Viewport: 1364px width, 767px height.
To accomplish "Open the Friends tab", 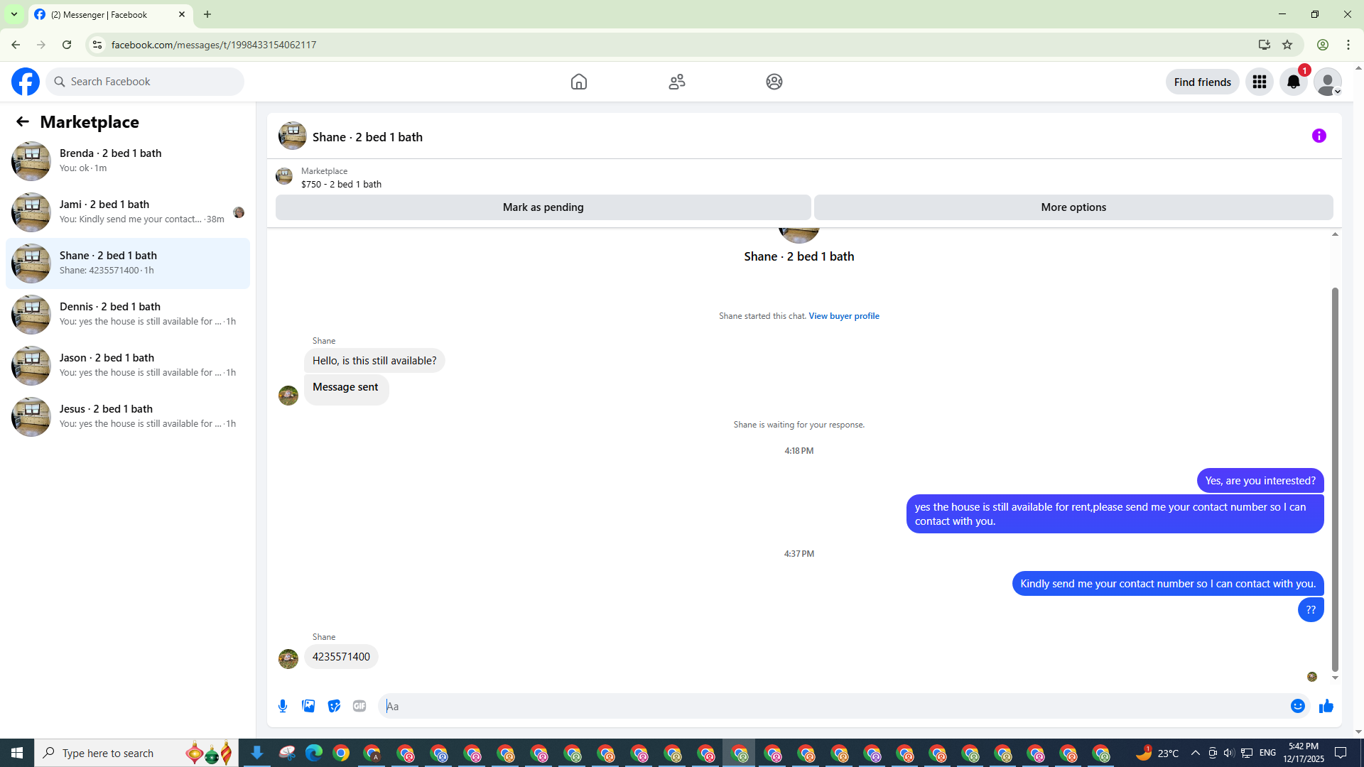I will (676, 82).
